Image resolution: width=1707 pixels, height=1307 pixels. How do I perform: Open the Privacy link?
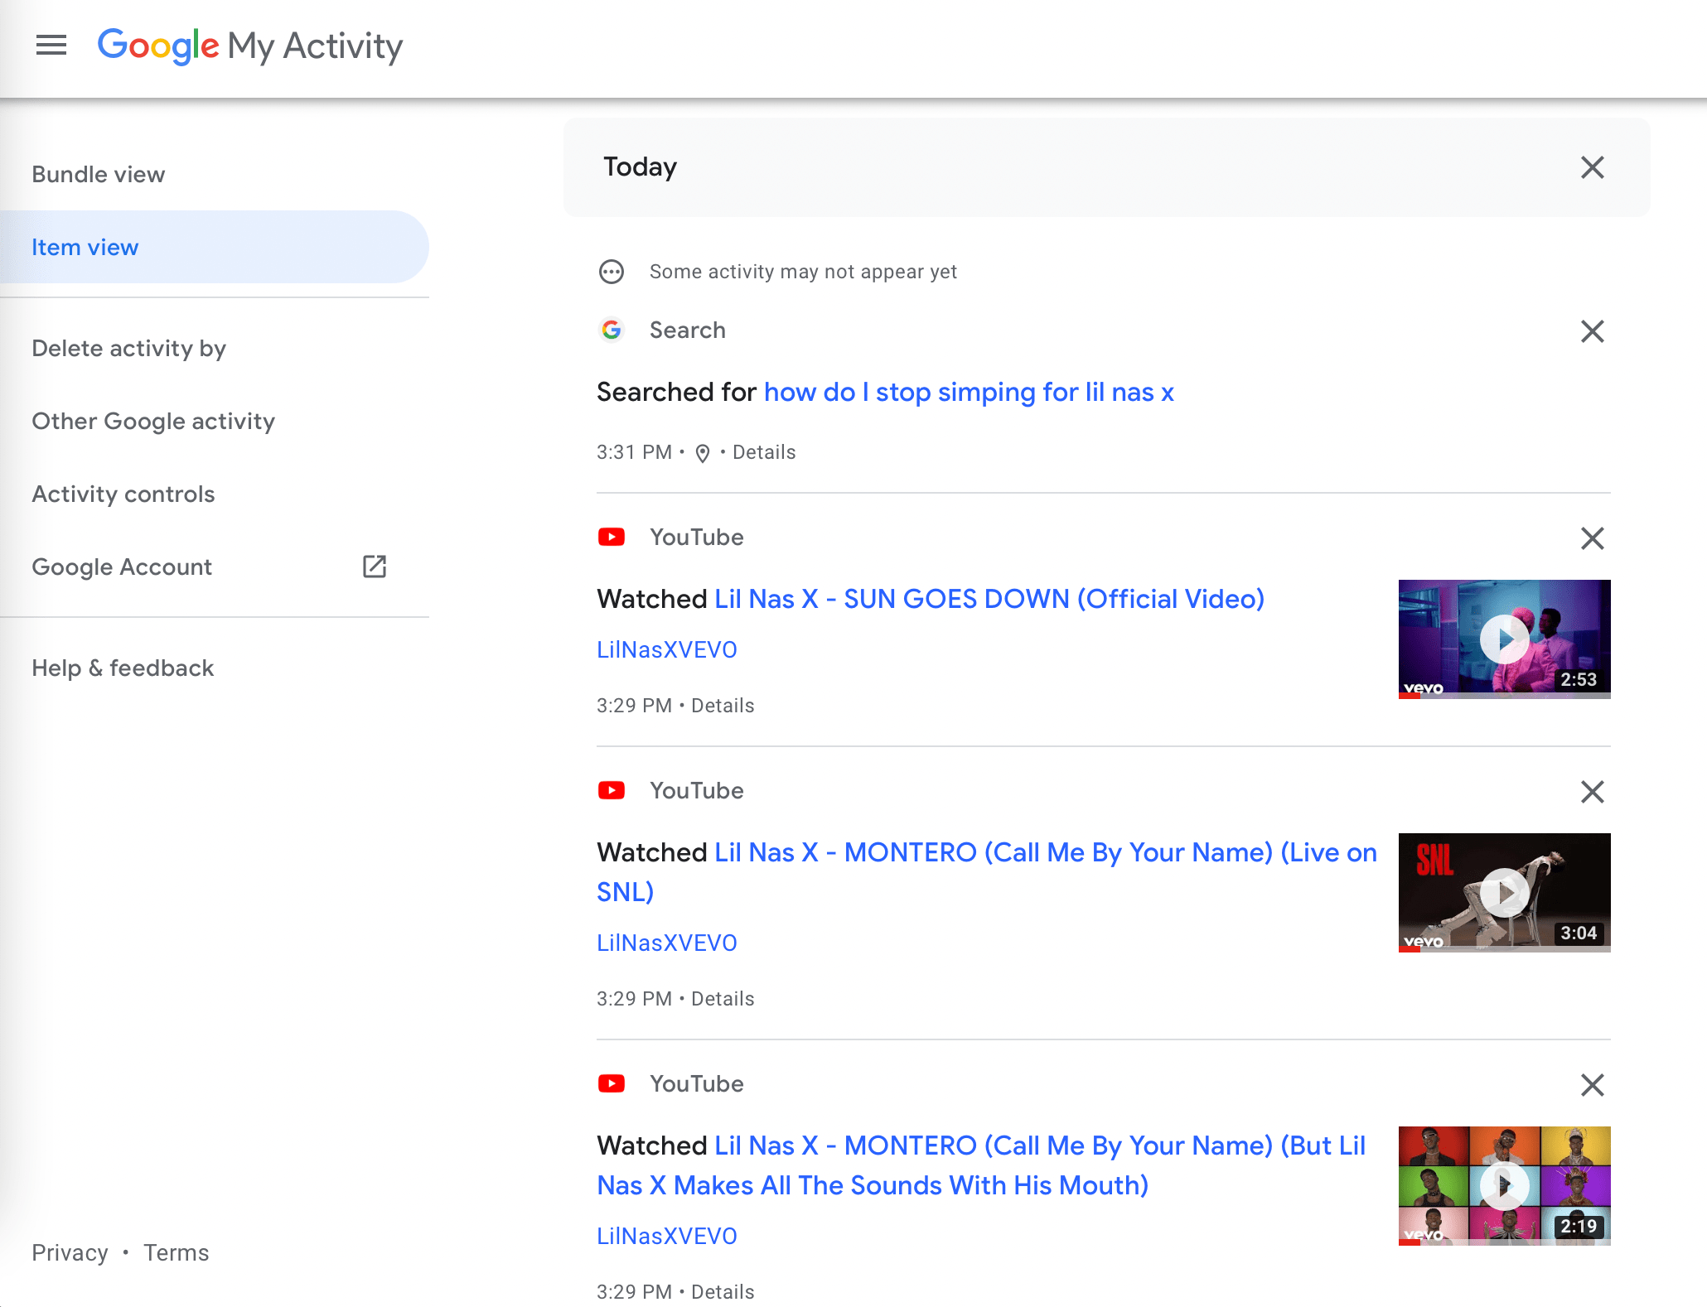(70, 1252)
